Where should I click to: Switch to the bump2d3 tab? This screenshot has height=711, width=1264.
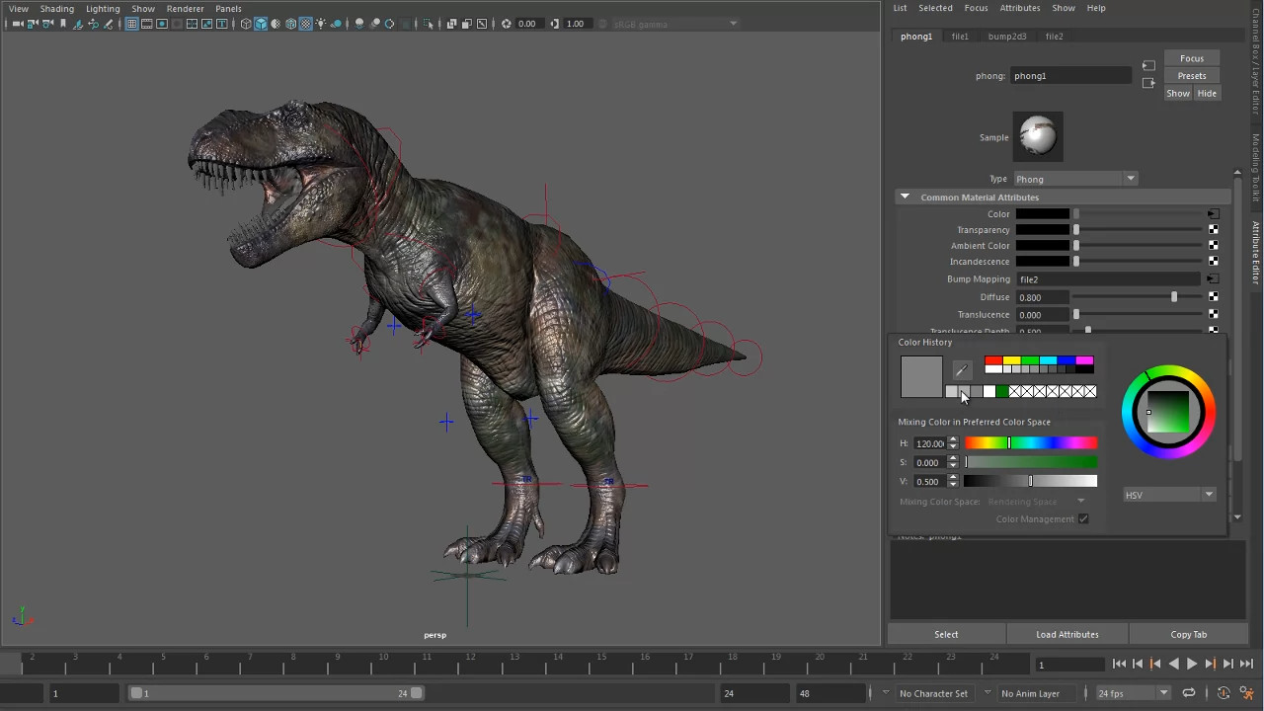(1007, 37)
